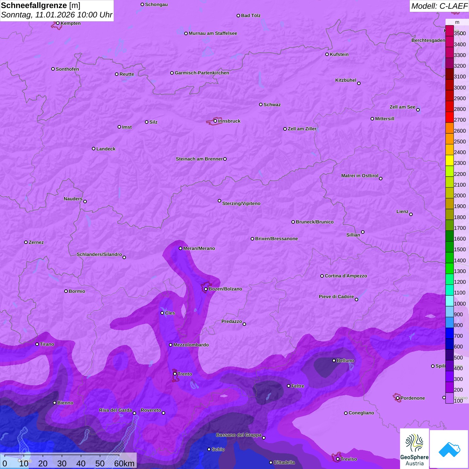Click the Garmisch-Partenkirchen label

coord(202,73)
